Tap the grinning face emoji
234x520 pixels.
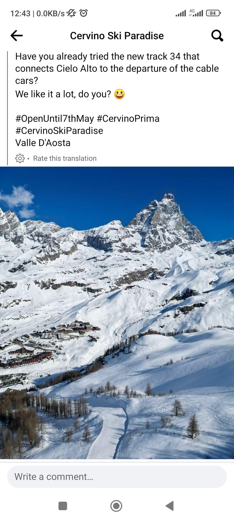click(x=119, y=94)
